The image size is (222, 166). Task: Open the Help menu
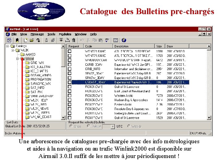click(x=93, y=34)
